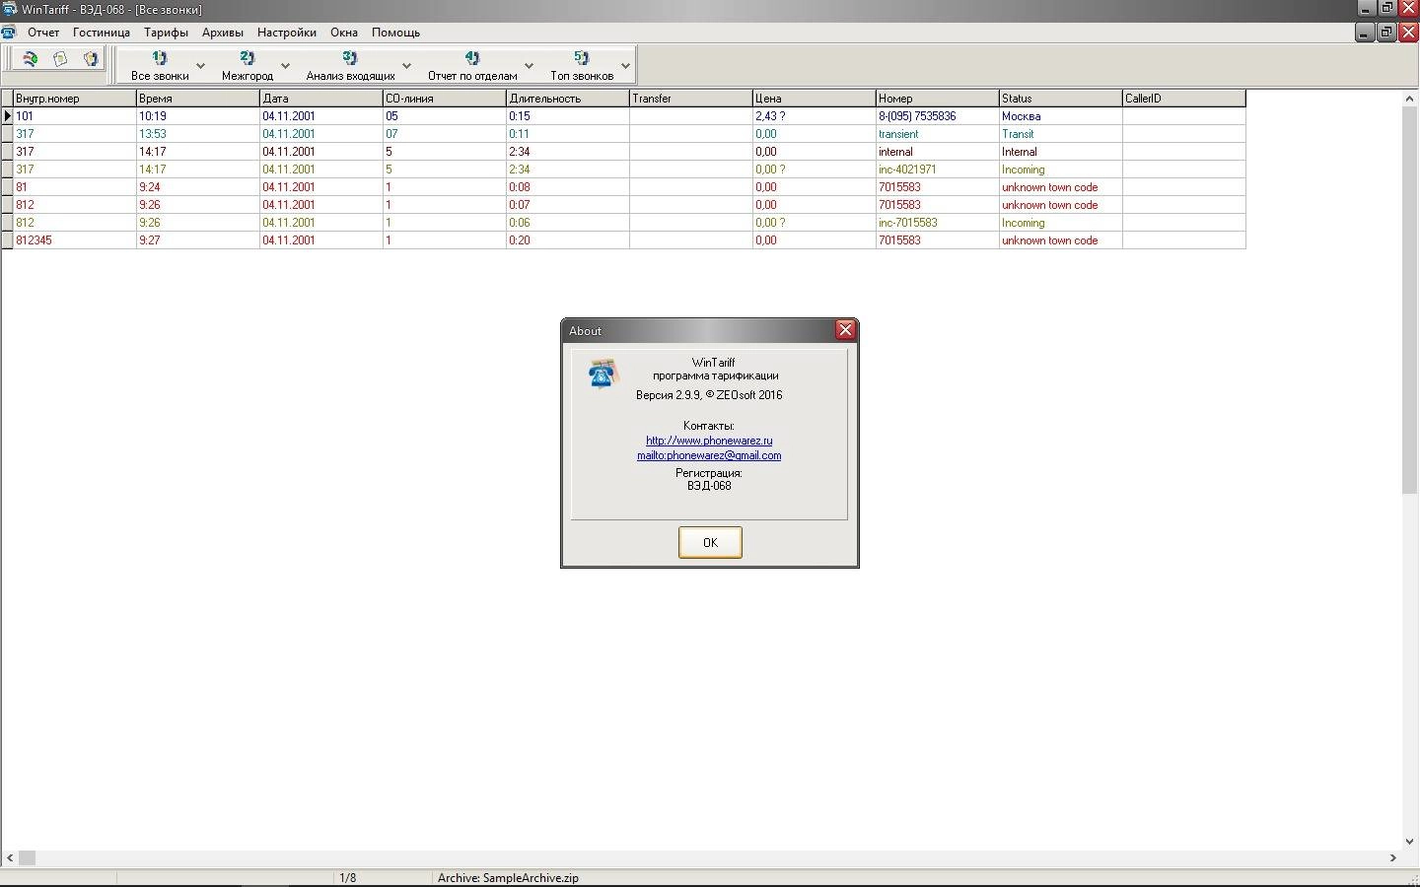Expand dropdown arrow next to 'Отчет по отделам'

[529, 66]
